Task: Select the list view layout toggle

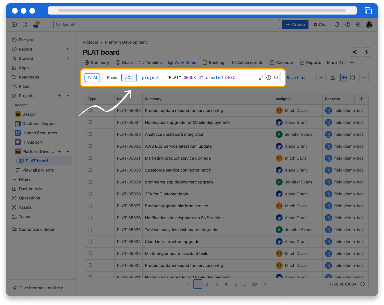Action: [x=344, y=78]
